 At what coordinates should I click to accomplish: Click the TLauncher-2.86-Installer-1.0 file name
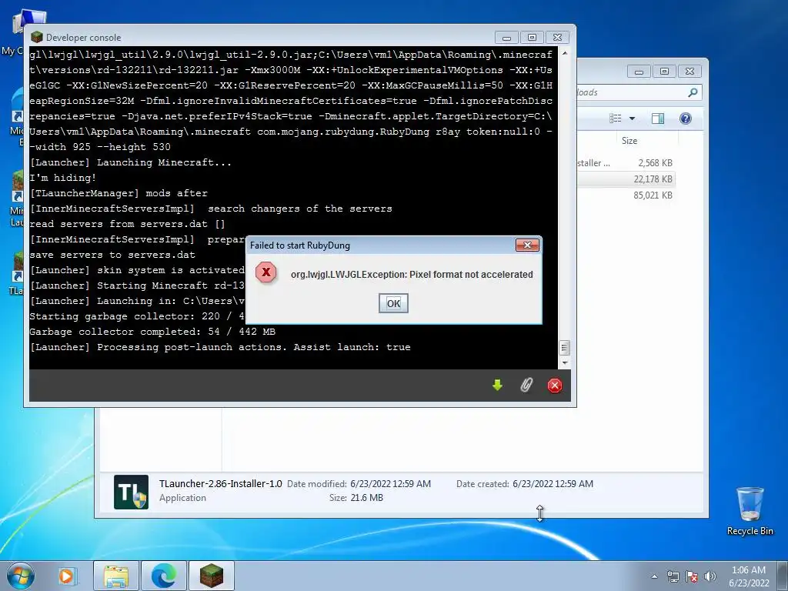point(221,483)
